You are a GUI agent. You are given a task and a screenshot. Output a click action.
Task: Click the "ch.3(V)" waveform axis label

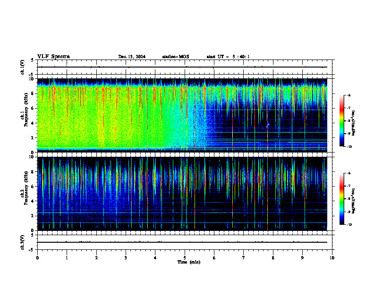click(23, 242)
